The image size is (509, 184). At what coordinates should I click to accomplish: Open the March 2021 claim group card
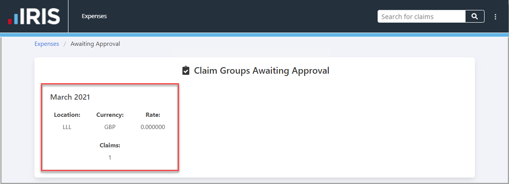coord(110,128)
